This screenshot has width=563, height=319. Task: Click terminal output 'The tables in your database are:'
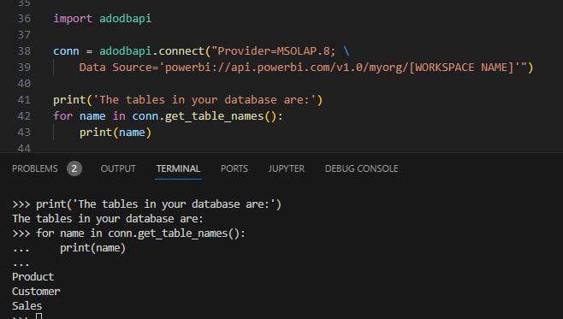(108, 219)
